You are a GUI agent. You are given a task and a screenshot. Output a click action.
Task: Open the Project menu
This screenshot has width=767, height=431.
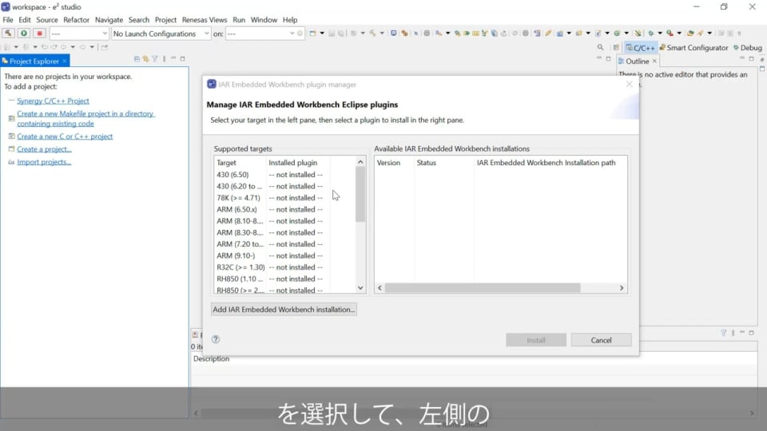pyautogui.click(x=165, y=20)
